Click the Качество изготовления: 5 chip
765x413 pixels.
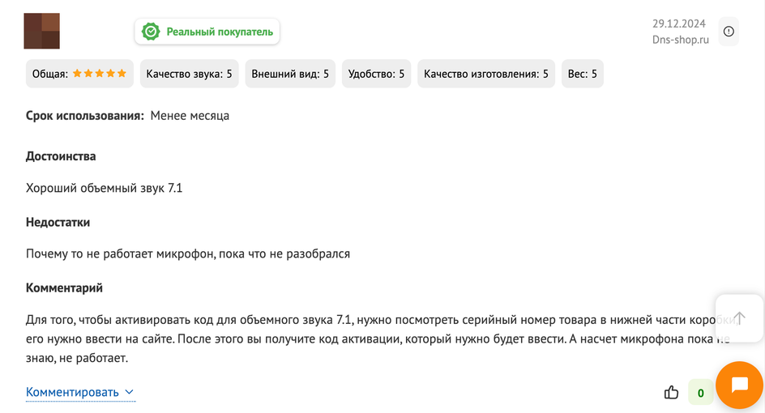point(486,74)
